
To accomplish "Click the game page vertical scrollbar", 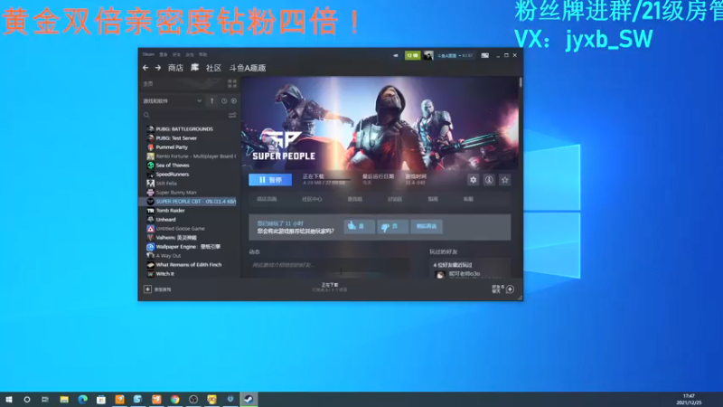I will (x=521, y=82).
